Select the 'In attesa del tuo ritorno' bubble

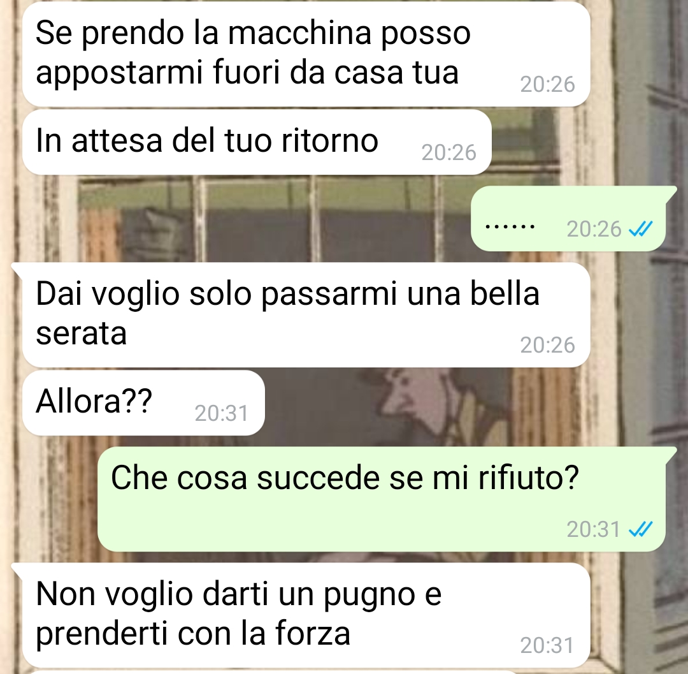[x=257, y=142]
